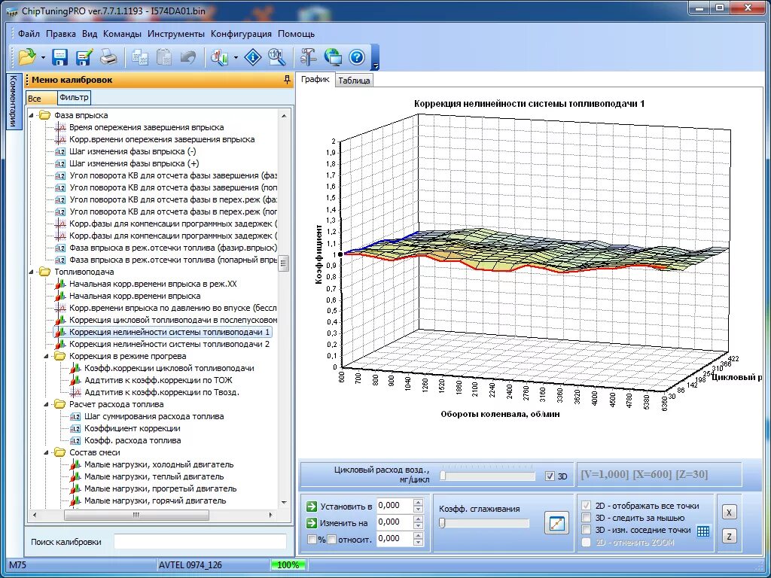Click the binary search magnifier icon
Viewport: 771px width, 578px height.
pyautogui.click(x=277, y=57)
